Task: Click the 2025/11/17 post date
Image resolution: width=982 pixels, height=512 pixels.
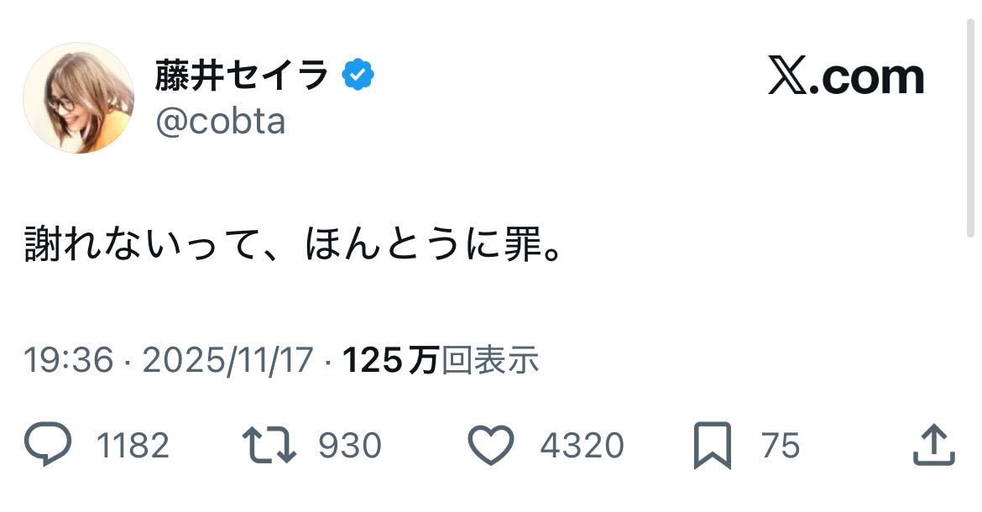Action: click(x=227, y=361)
